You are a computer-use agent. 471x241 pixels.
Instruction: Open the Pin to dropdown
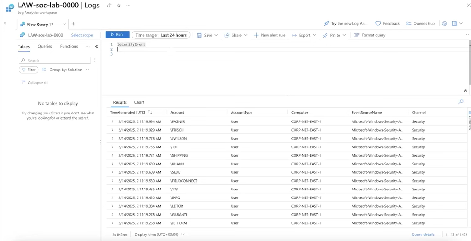tap(334, 35)
